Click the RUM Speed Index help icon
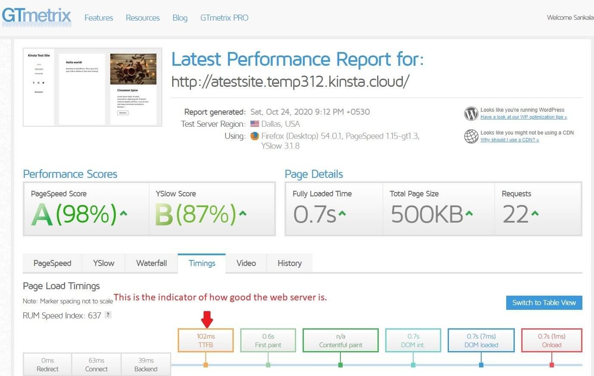594x376 pixels. pyautogui.click(x=108, y=315)
